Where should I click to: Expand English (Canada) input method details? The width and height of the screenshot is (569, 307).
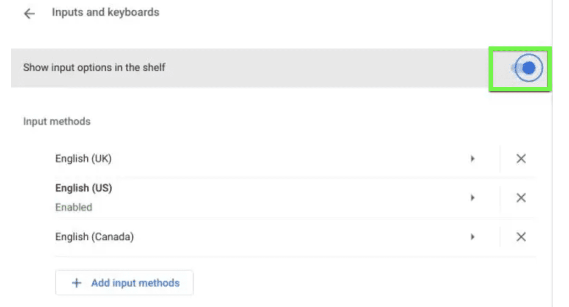tap(472, 237)
